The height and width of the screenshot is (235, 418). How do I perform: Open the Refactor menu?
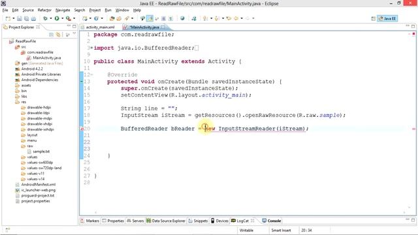[44, 10]
